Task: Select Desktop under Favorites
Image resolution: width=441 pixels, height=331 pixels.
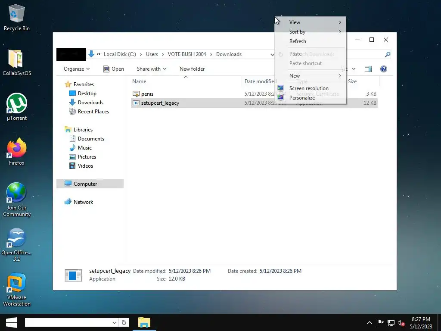Action: pos(87,94)
